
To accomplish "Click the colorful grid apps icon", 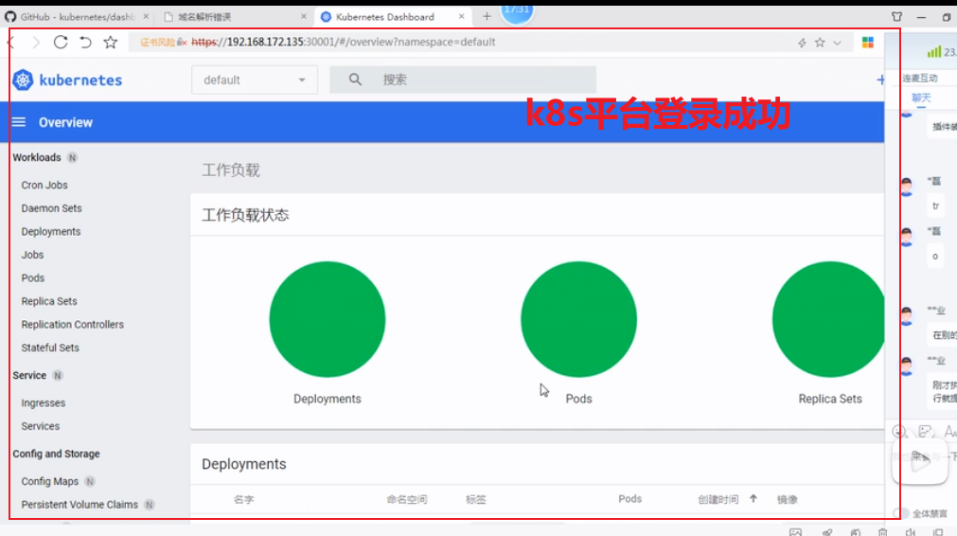I will point(868,42).
